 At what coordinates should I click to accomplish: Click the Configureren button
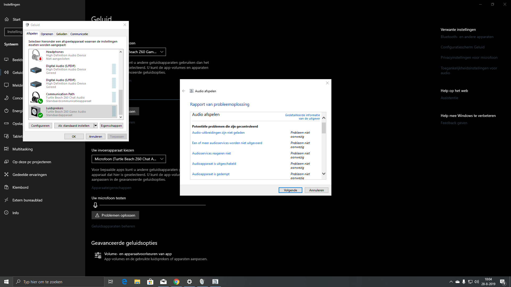[40, 126]
